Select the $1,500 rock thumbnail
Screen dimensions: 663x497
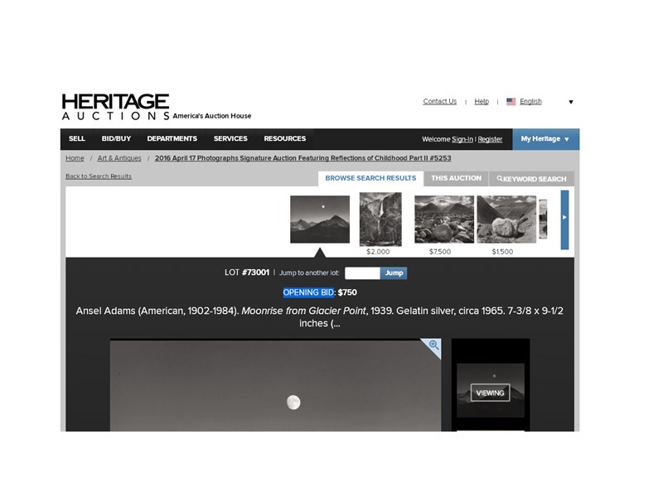pos(506,220)
